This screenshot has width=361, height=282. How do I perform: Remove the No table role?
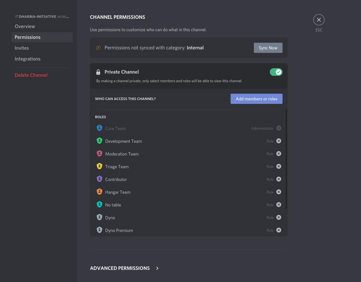[279, 205]
